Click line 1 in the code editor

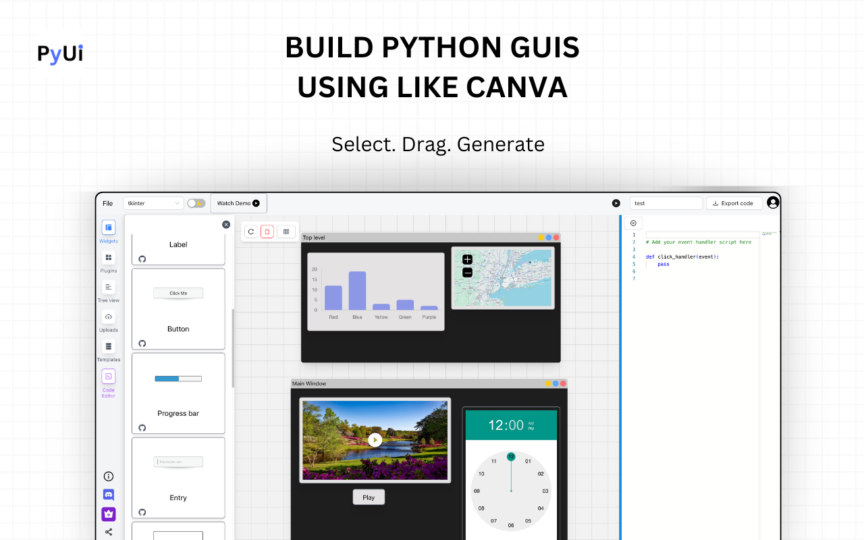coord(702,235)
